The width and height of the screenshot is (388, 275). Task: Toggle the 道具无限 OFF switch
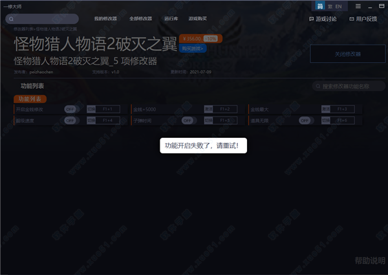(306, 120)
